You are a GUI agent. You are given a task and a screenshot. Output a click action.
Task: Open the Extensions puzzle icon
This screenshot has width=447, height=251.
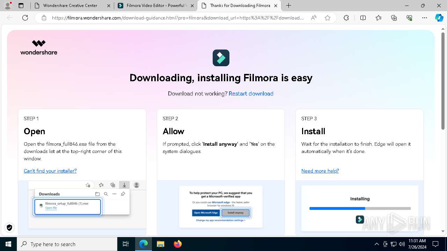346,18
